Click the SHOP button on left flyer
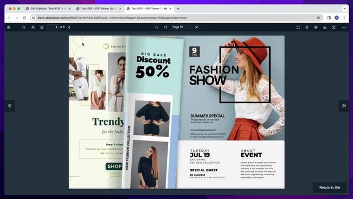The height and width of the screenshot is (199, 353). point(114,166)
